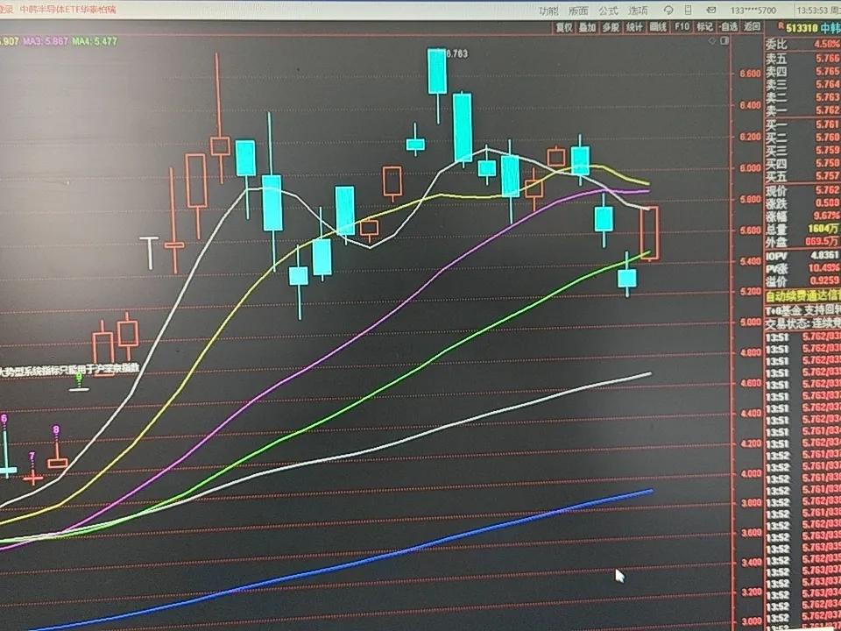Click the MA3: 5.867 indicator label
Screen dimensions: 841x631
point(45,41)
